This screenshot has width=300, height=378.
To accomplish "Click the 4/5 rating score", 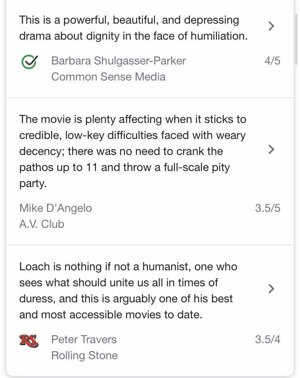I will tap(272, 60).
